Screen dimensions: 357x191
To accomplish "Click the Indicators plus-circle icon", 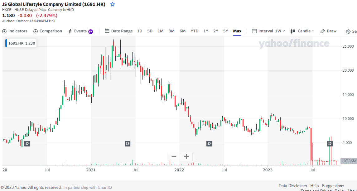I will click(x=4, y=31).
